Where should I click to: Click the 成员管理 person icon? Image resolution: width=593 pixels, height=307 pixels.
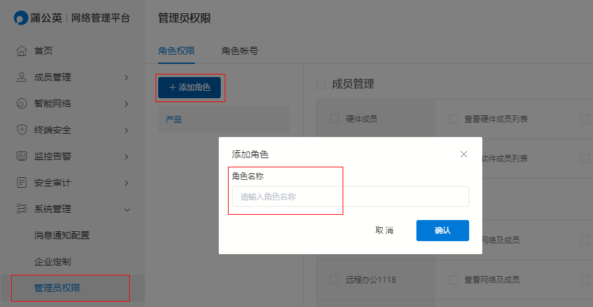22,78
